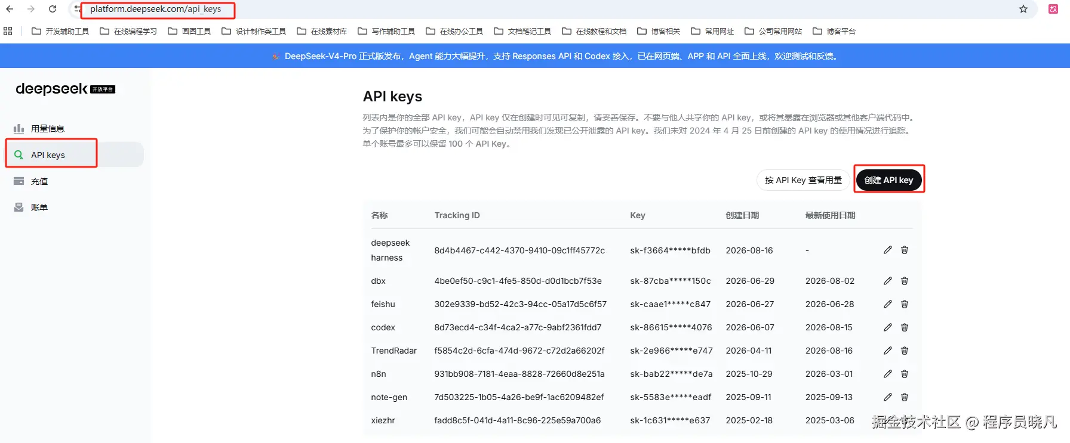Image resolution: width=1070 pixels, height=443 pixels.
Task: Click the feishu row name
Action: click(x=383, y=304)
